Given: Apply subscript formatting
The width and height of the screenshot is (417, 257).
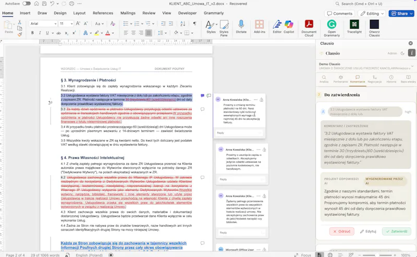Looking at the screenshot, I should coord(67,33).
